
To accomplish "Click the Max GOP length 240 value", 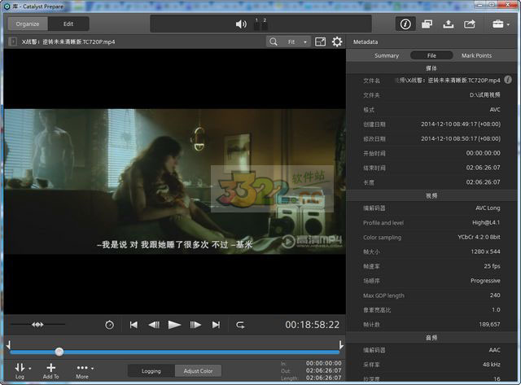I will click(495, 295).
